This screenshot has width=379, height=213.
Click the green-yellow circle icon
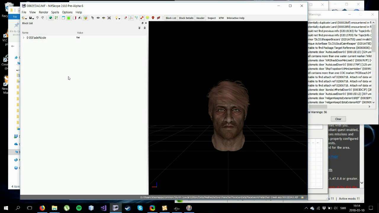pos(147,18)
